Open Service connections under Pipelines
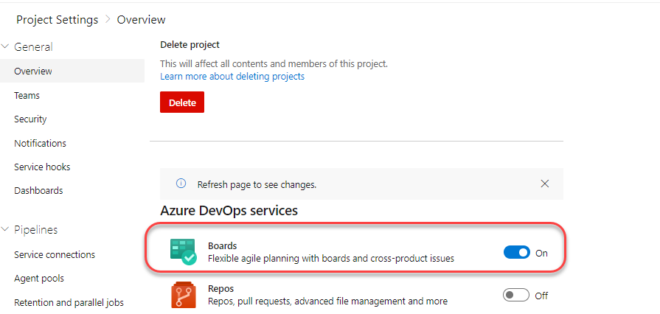This screenshot has height=314, width=660. pos(55,254)
